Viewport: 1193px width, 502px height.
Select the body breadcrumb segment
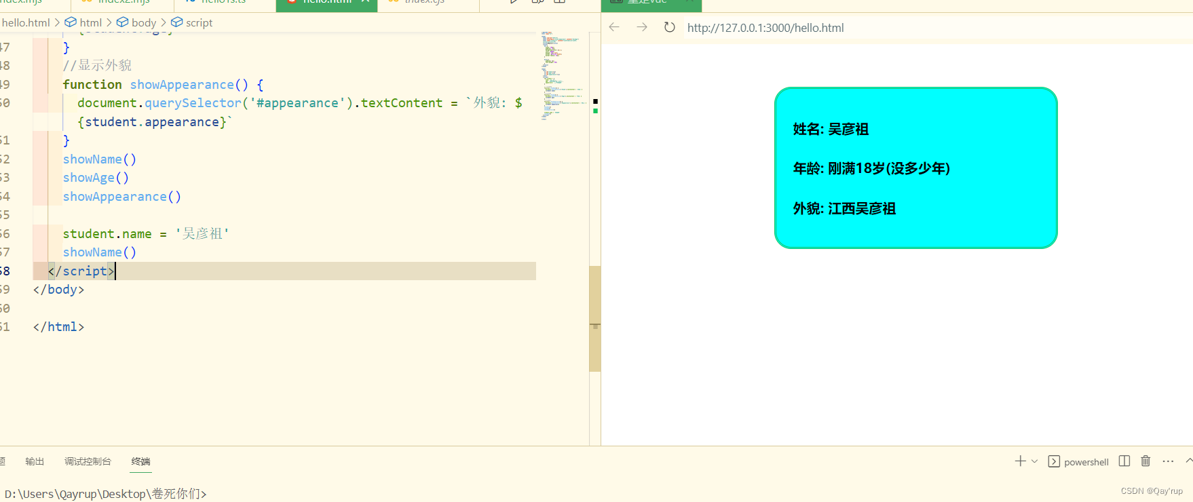tap(136, 22)
